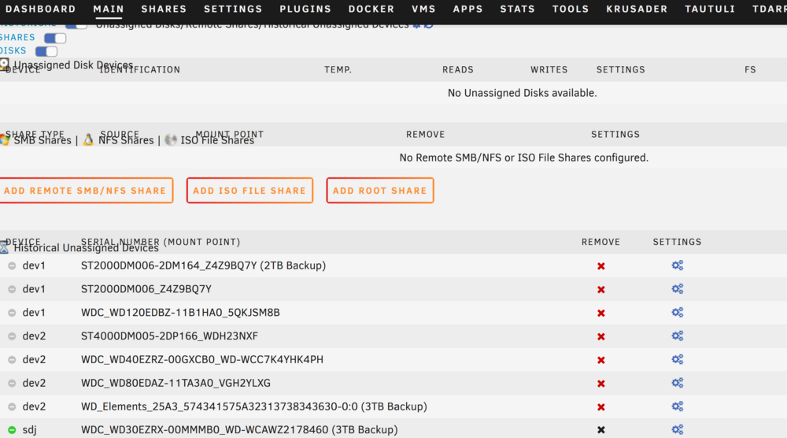Open the TOOLS tab
The image size is (787, 438).
(570, 9)
